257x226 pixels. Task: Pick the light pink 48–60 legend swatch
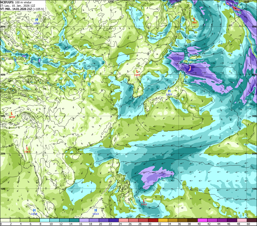click(x=242, y=220)
